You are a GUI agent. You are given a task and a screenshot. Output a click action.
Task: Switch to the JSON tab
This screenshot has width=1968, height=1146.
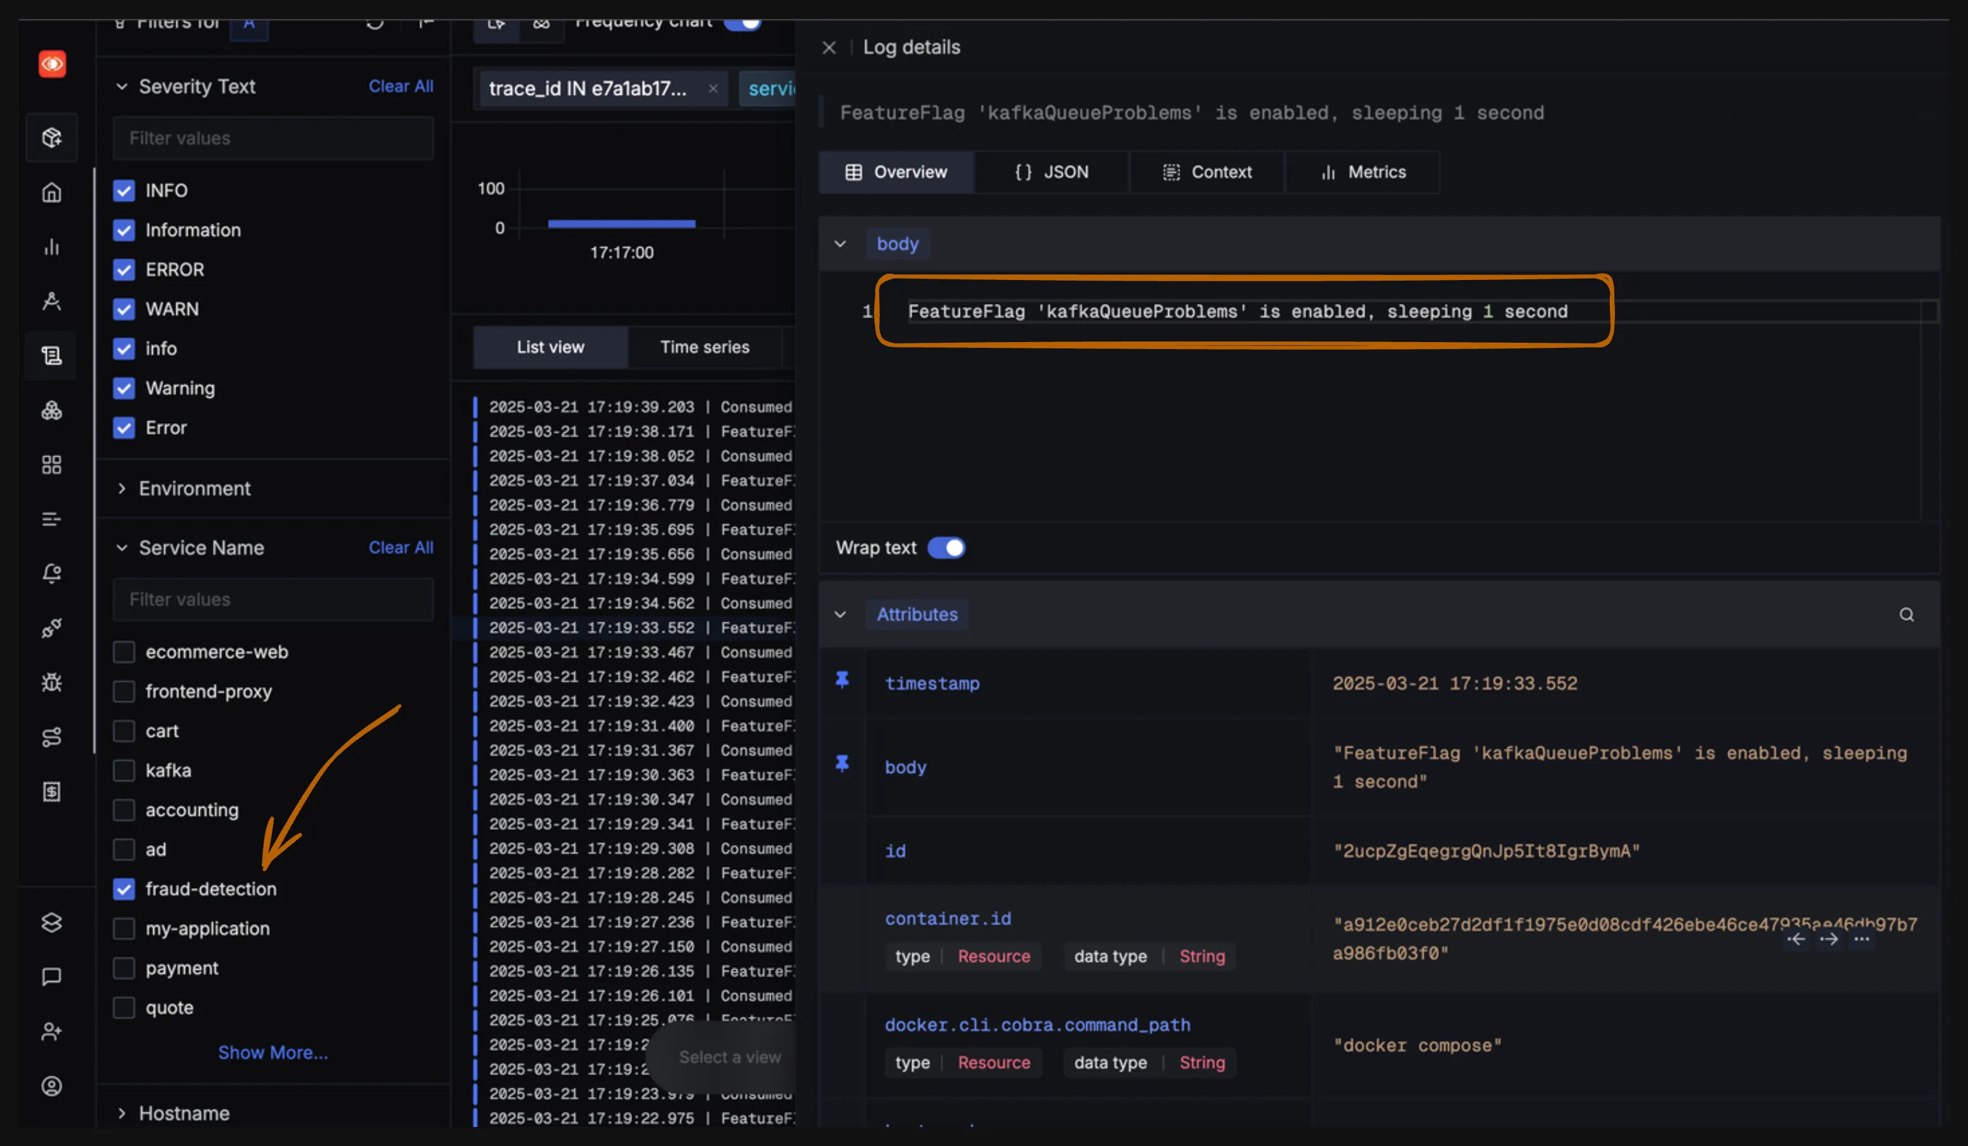tap(1051, 172)
